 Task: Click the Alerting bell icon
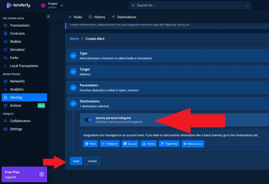[x=5, y=97]
